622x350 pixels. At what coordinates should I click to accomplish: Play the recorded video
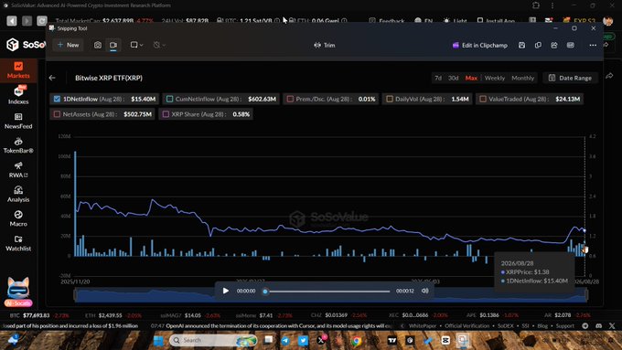[x=226, y=291]
